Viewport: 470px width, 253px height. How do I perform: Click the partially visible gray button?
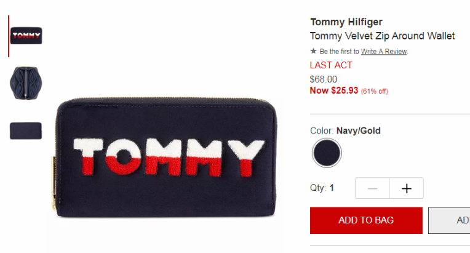[449, 220]
